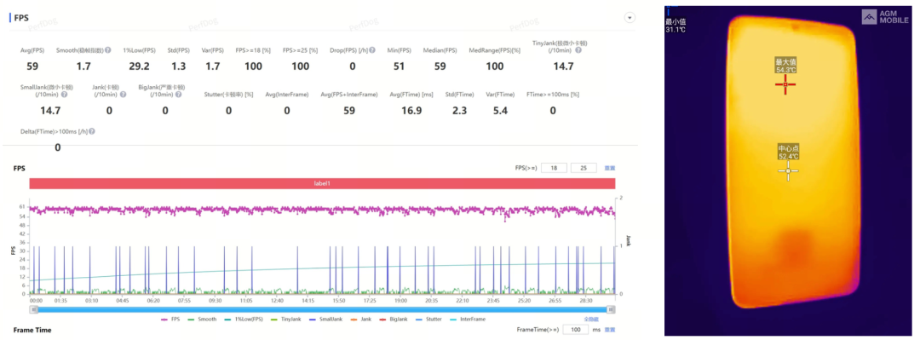
Task: Click the Var(FTime) value 5.4
Action: pyautogui.click(x=501, y=110)
